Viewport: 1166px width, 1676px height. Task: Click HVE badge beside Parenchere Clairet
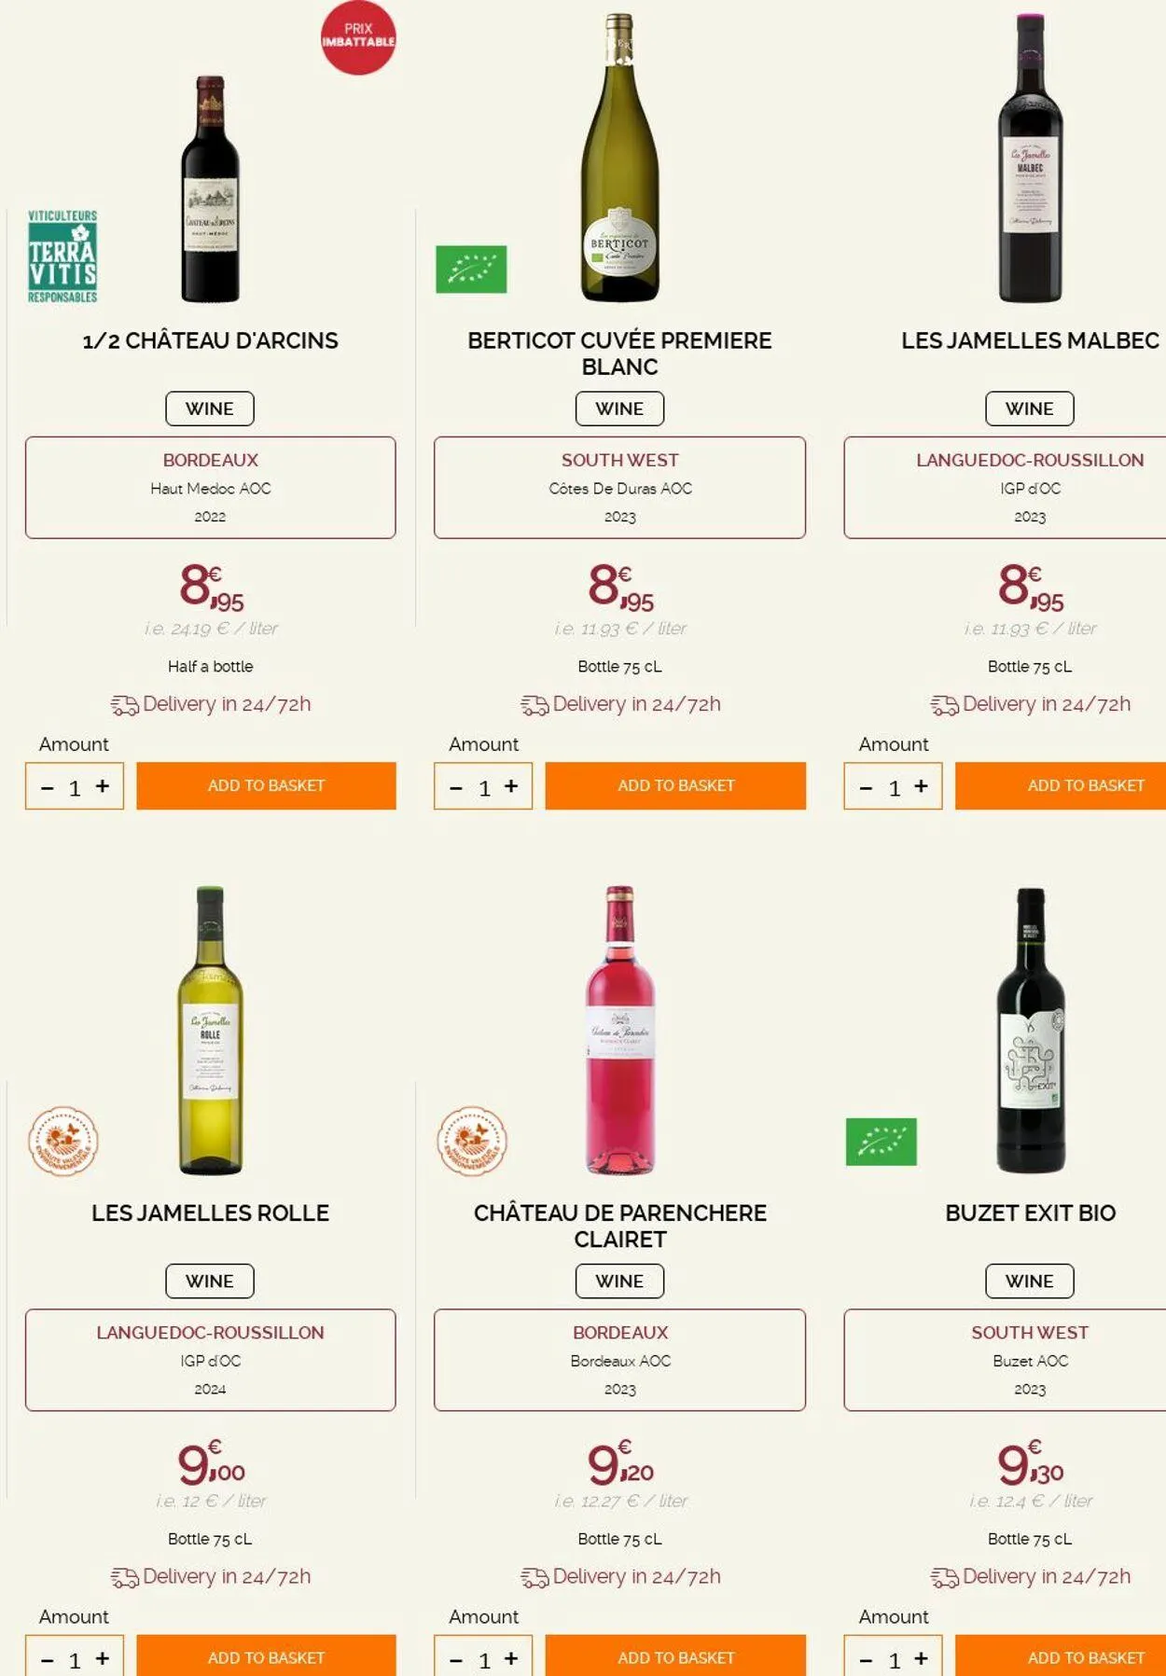(x=472, y=1141)
